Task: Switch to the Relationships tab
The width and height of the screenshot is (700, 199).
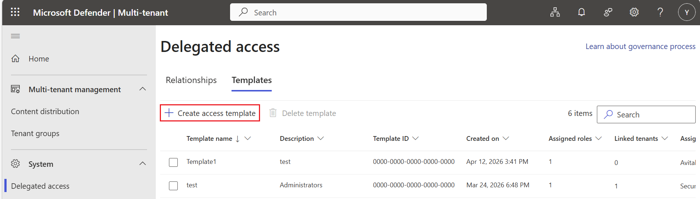Action: (x=191, y=80)
